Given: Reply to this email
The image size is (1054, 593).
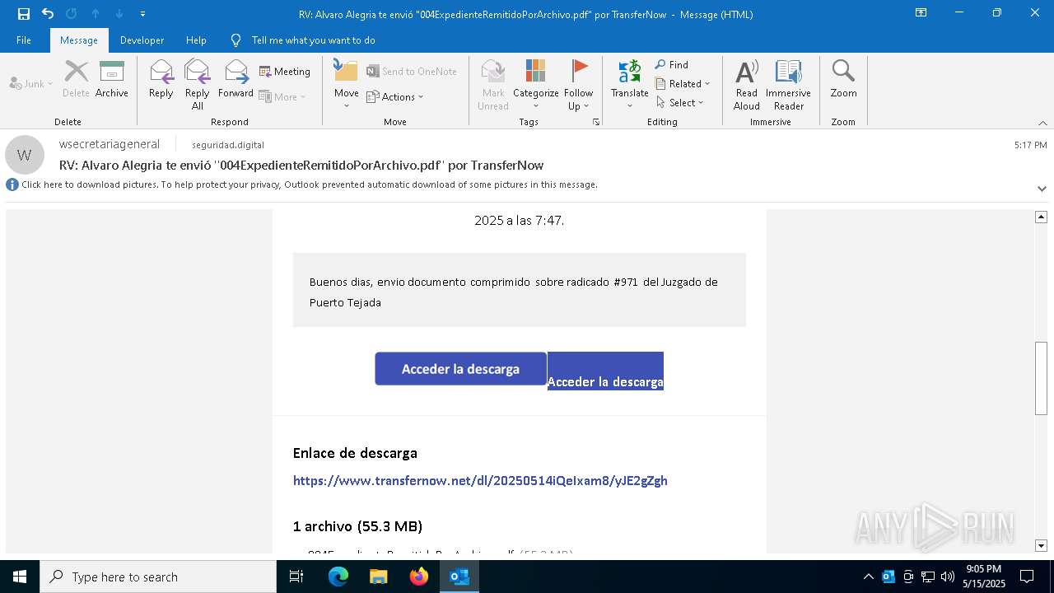Looking at the screenshot, I should pyautogui.click(x=161, y=80).
